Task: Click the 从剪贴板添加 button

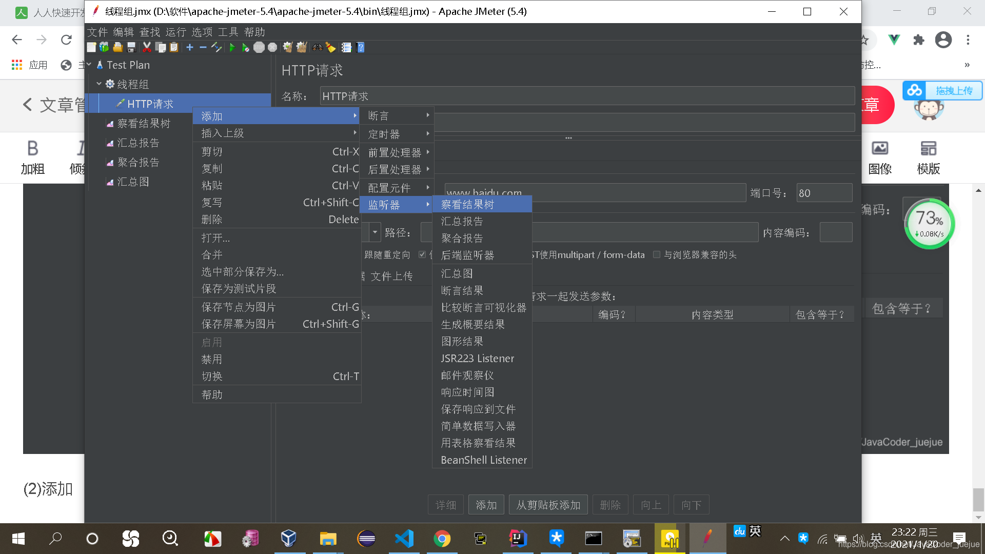Action: coord(548,505)
